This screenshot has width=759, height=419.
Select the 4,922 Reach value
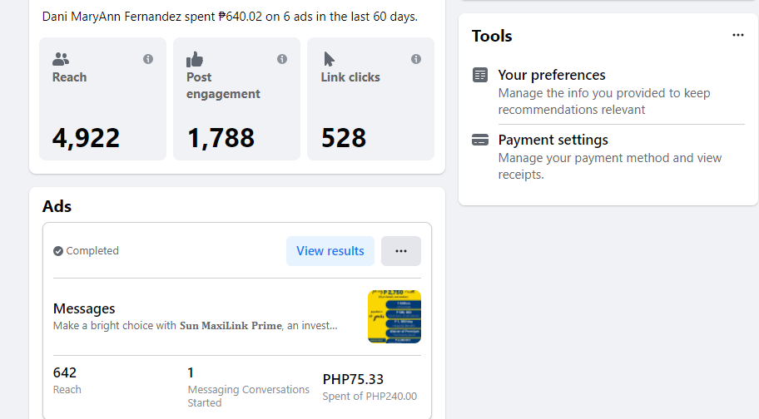point(87,138)
